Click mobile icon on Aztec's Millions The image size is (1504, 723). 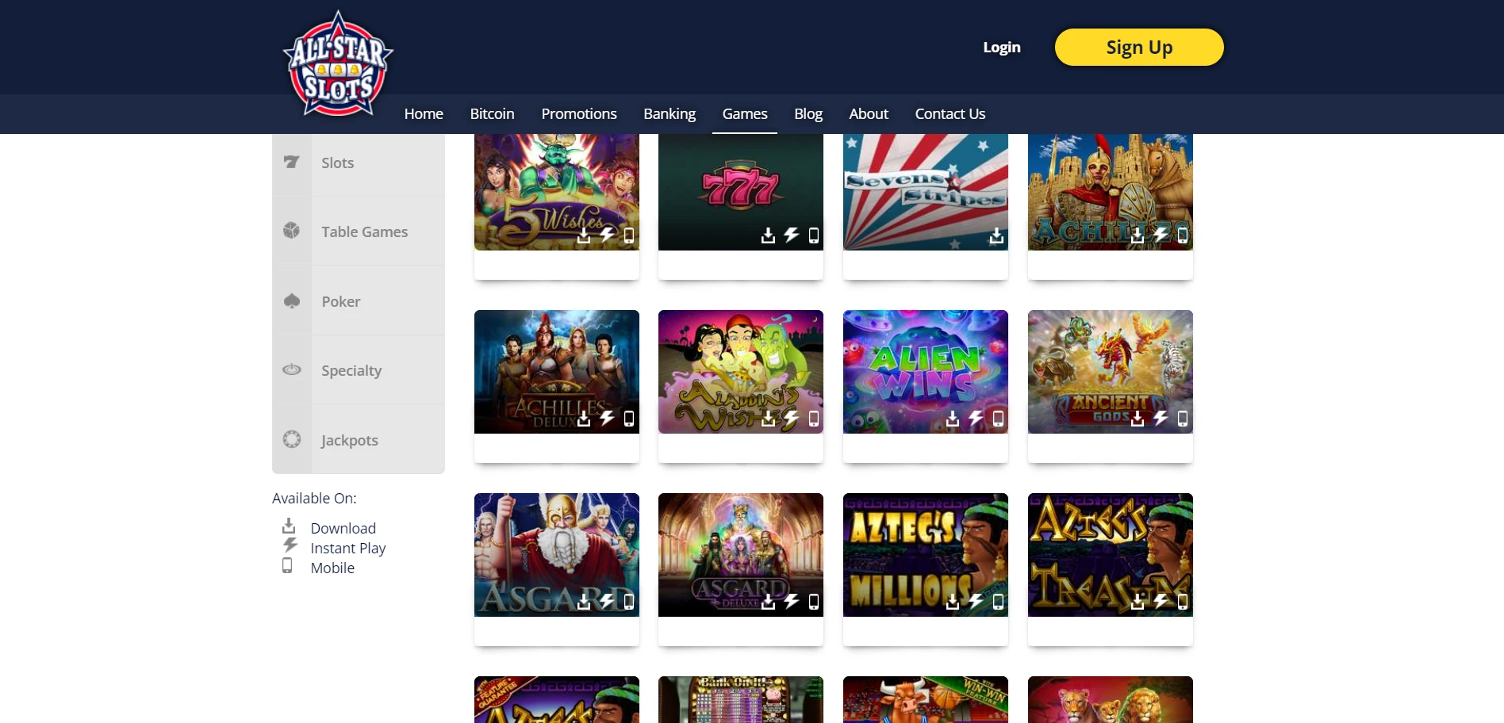click(999, 602)
